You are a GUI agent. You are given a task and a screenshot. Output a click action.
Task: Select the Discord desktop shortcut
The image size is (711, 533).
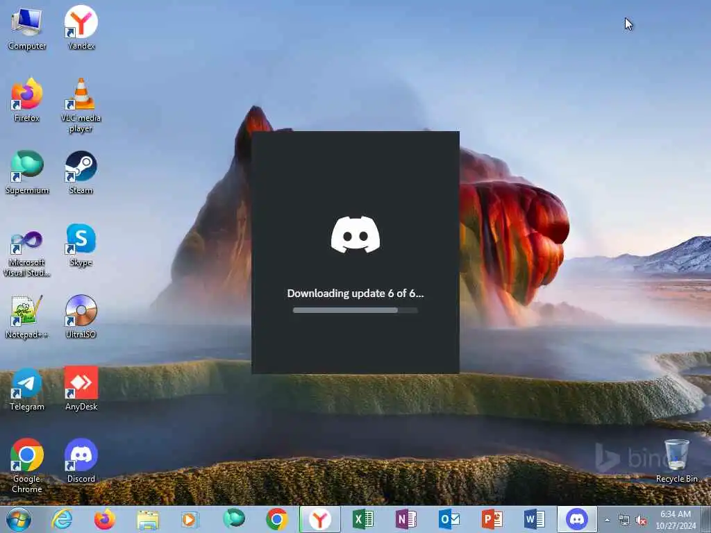pos(81,461)
